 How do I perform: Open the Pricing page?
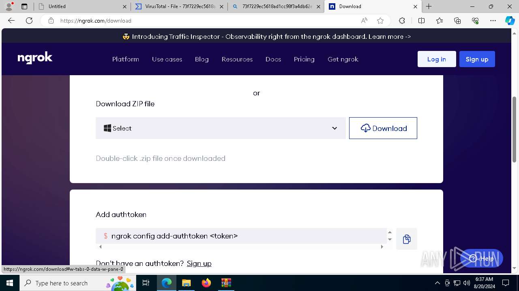[x=304, y=59]
